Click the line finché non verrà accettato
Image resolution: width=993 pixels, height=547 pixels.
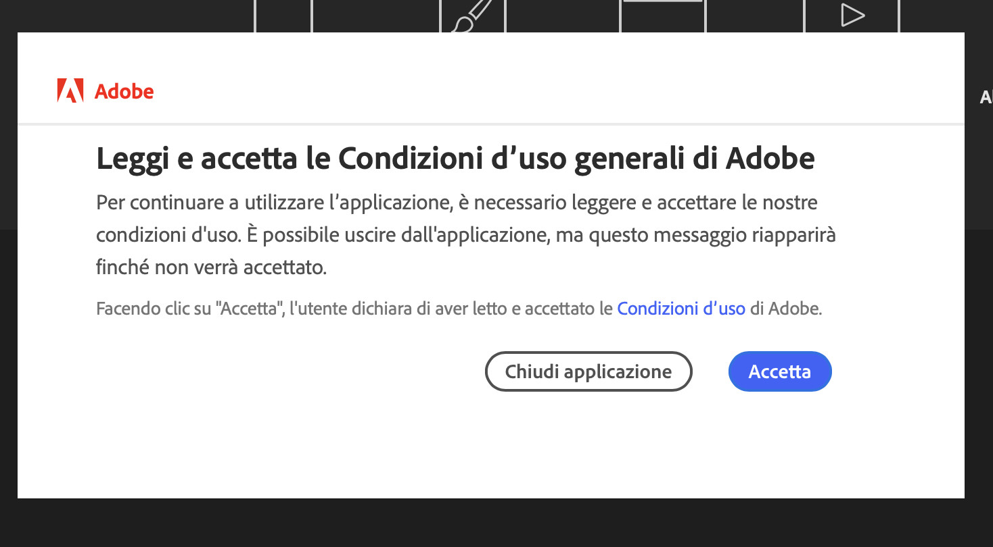[x=211, y=268]
